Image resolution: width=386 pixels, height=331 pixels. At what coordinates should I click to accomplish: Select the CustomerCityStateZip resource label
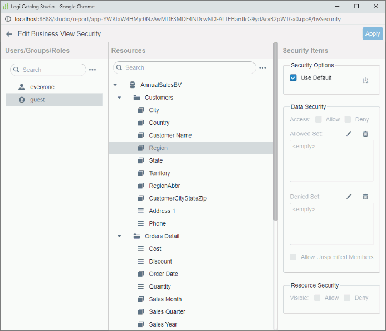pyautogui.click(x=178, y=198)
